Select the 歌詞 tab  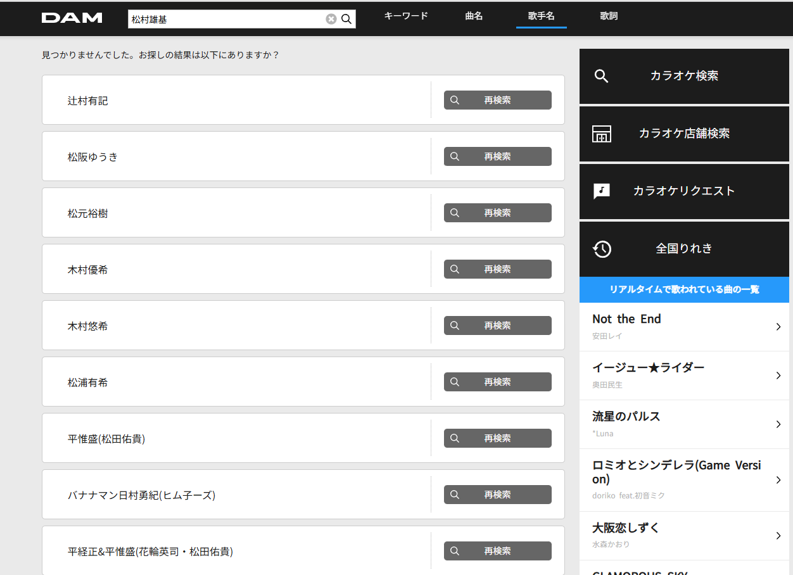click(x=609, y=16)
